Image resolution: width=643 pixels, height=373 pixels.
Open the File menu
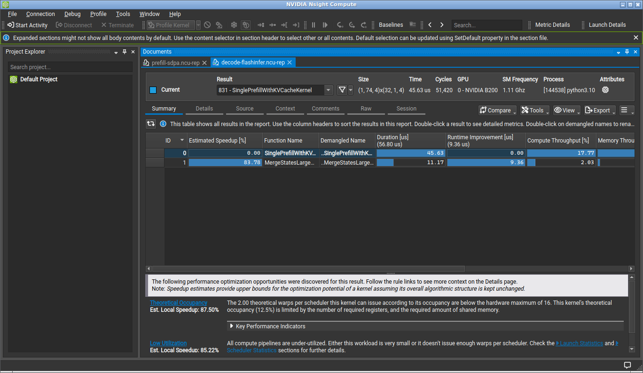click(x=12, y=14)
